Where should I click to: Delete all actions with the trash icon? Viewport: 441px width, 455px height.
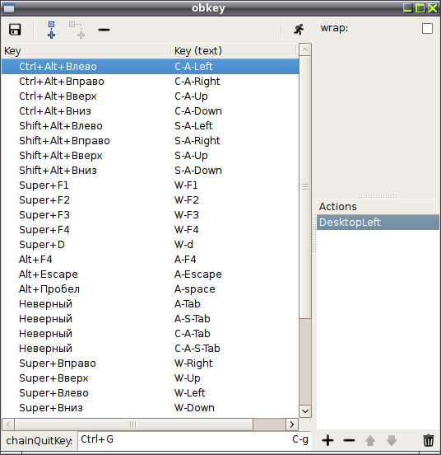click(x=429, y=440)
